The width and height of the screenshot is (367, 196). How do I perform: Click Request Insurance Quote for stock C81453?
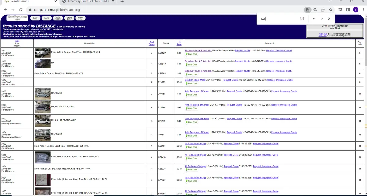[265, 155]
